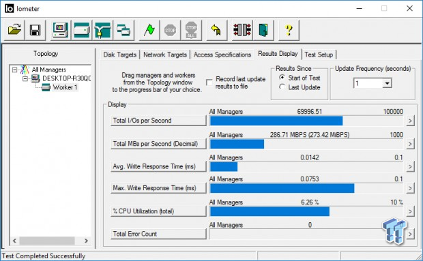Click the 69996.51 I/Os value
This screenshot has width=423, height=261.
[x=310, y=112]
